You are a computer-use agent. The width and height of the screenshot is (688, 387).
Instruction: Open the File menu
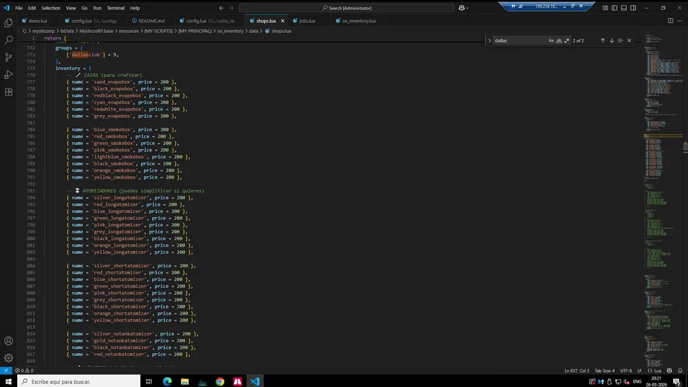(19, 8)
